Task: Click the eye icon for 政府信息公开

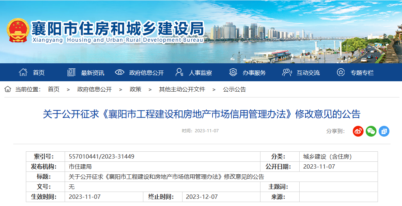Action: click(x=120, y=72)
